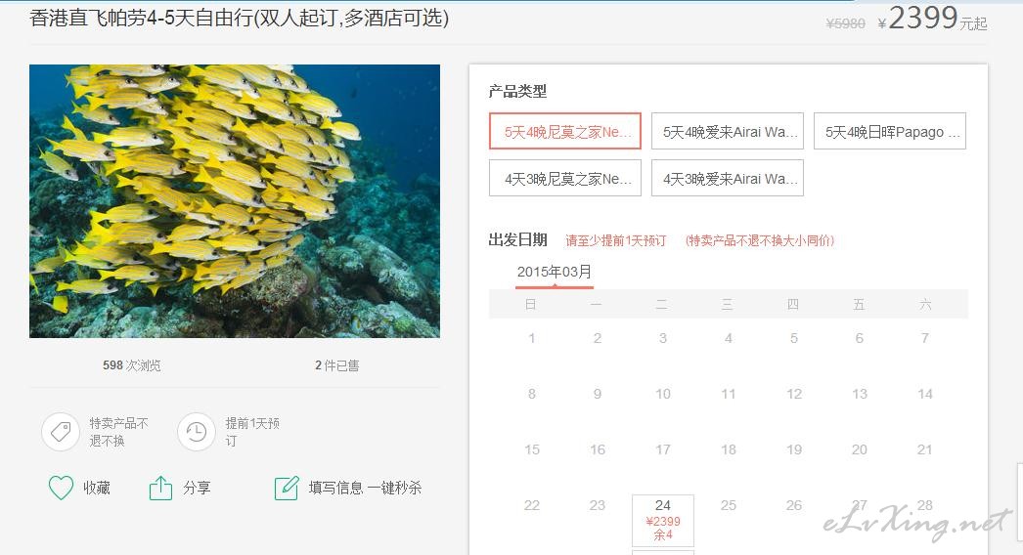Screen dimensions: 1023x555
Task: Click the product title 香港直飞帕劳4-5天自由行
Action: tap(240, 18)
